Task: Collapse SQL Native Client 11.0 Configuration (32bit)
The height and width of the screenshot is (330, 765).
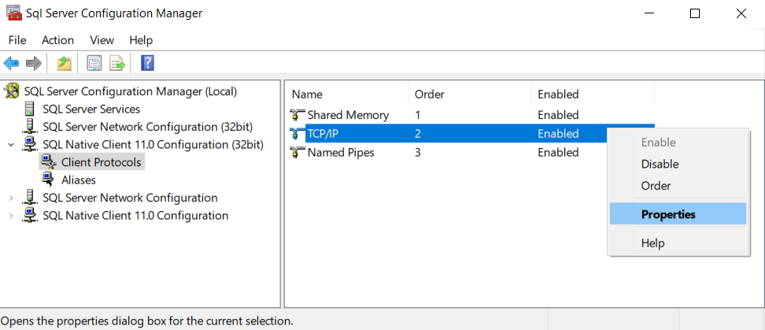Action: tap(11, 144)
